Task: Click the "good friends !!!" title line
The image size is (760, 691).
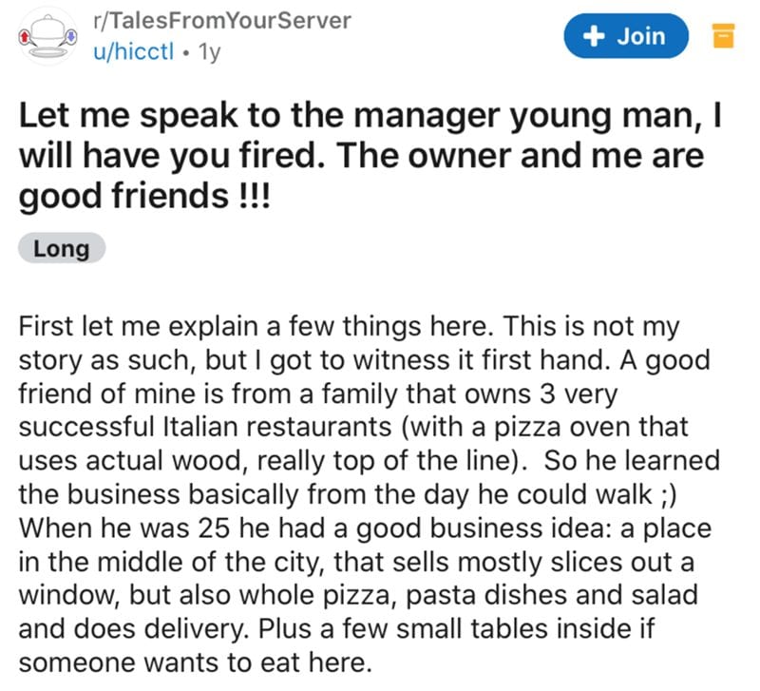Action: pyautogui.click(x=144, y=196)
